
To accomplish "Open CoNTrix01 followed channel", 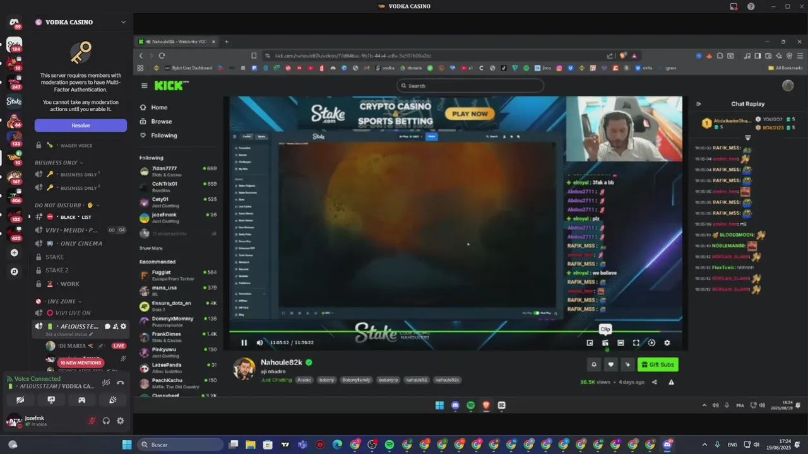I will point(178,186).
